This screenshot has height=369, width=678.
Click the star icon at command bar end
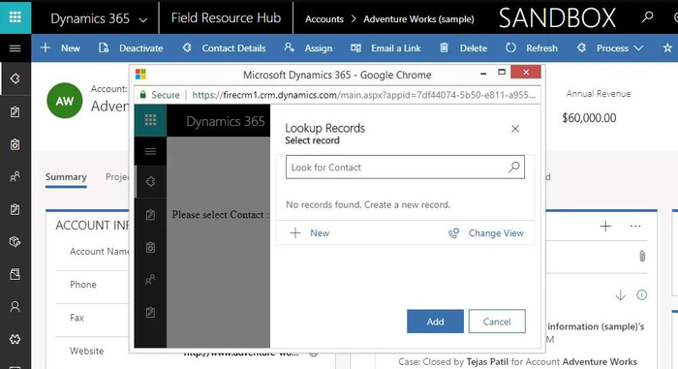click(667, 47)
